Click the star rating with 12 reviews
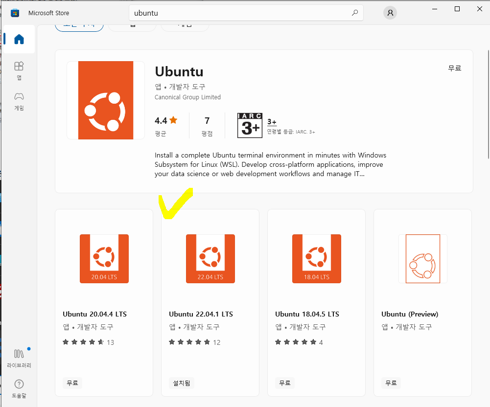 [x=195, y=342]
